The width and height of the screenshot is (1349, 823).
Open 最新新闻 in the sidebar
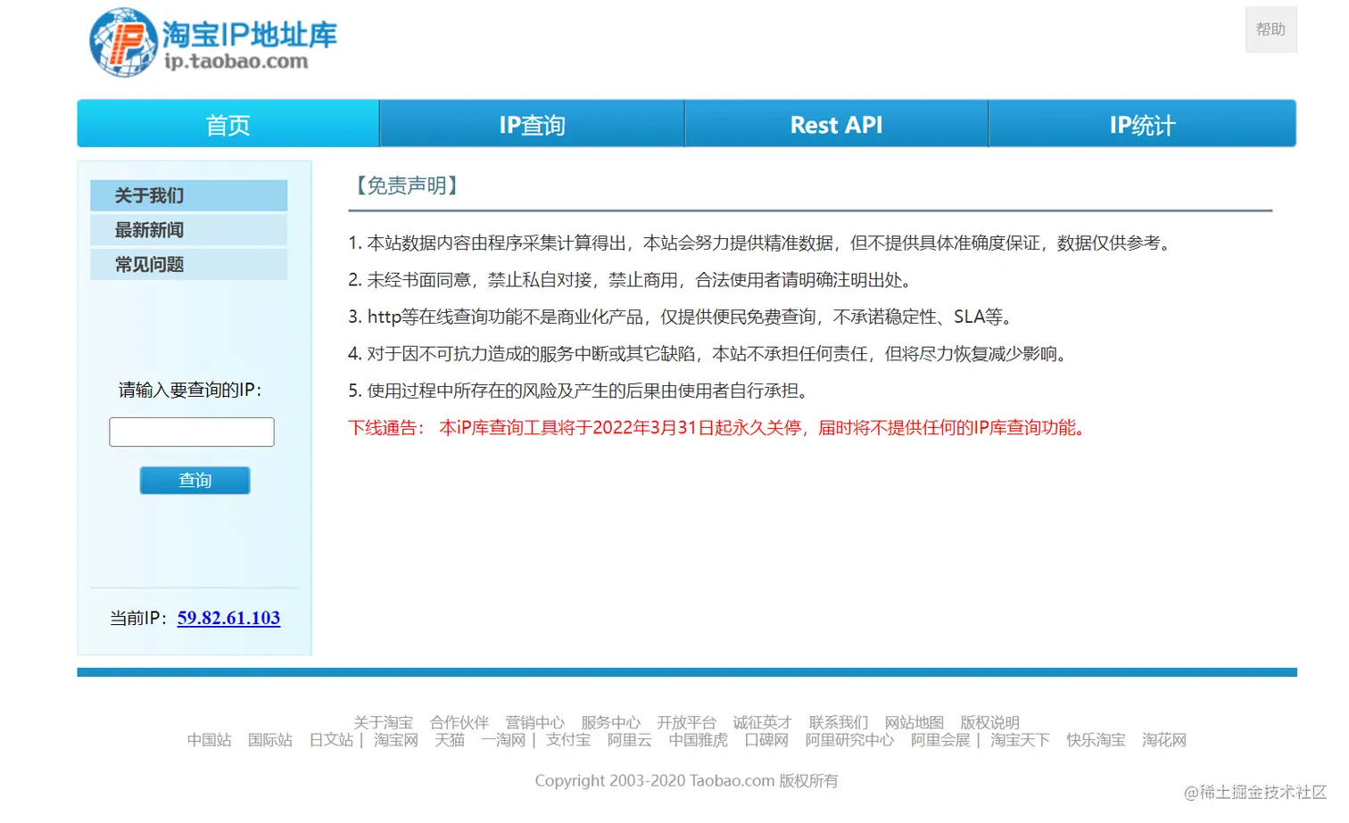pyautogui.click(x=188, y=230)
